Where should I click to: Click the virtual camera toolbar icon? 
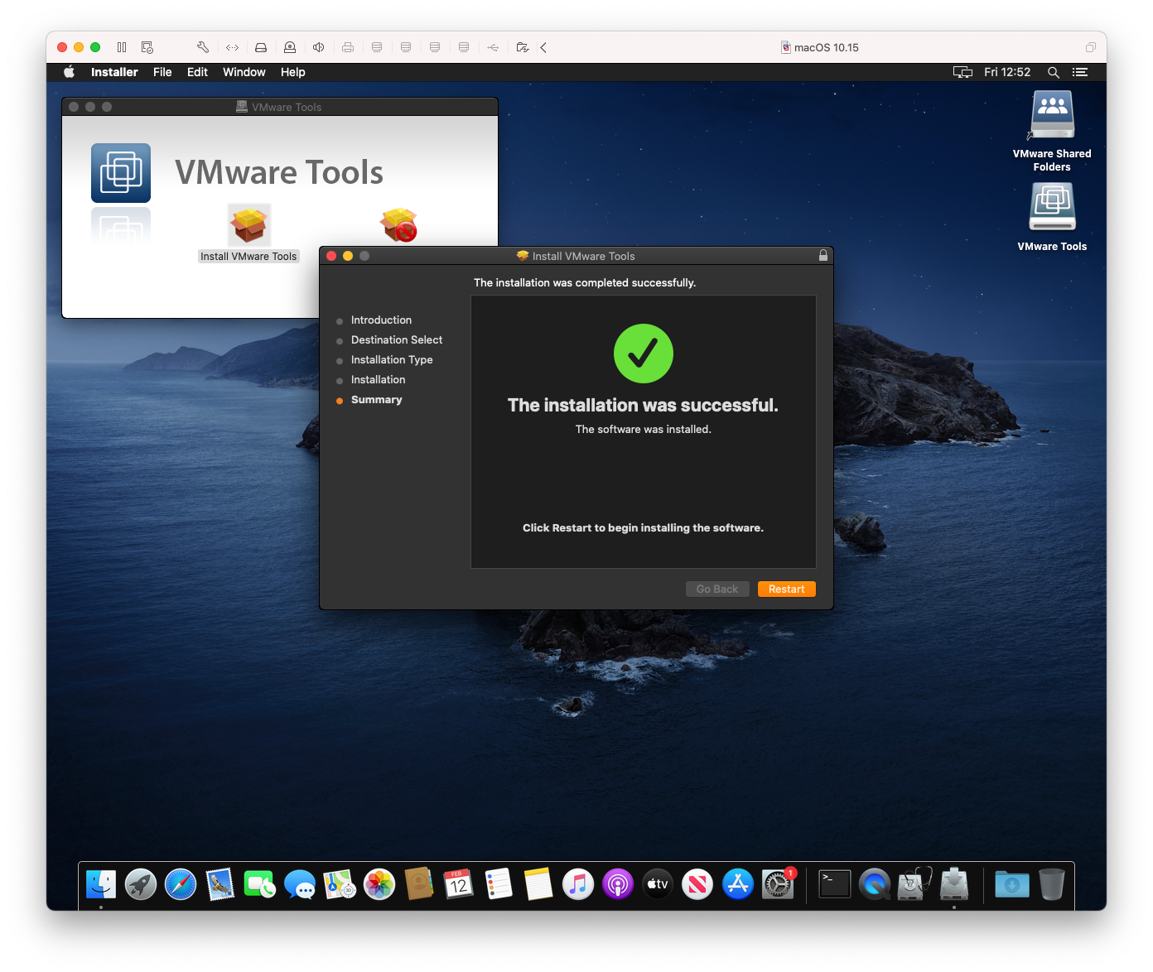[290, 47]
